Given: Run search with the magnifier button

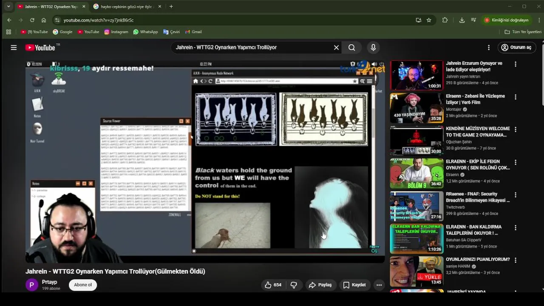Looking at the screenshot, I should click(x=352, y=48).
